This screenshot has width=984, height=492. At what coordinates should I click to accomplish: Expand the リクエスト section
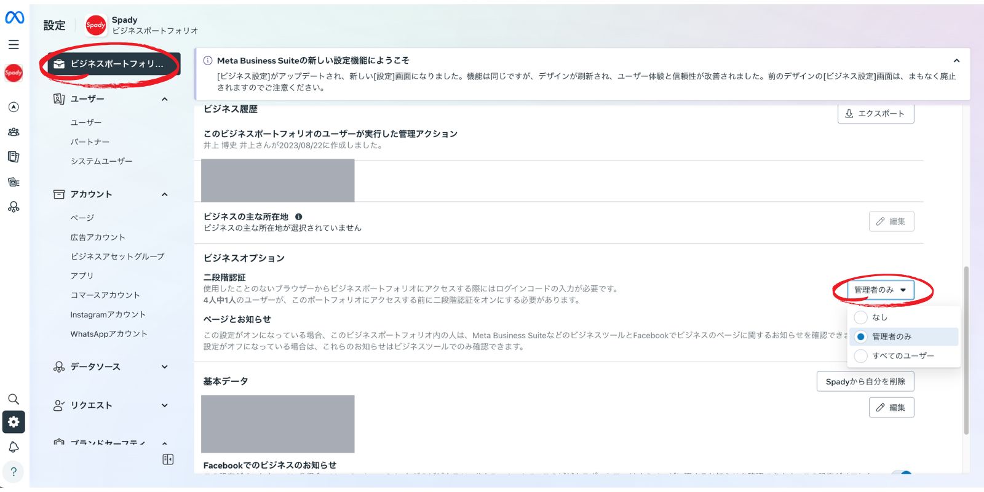(165, 405)
